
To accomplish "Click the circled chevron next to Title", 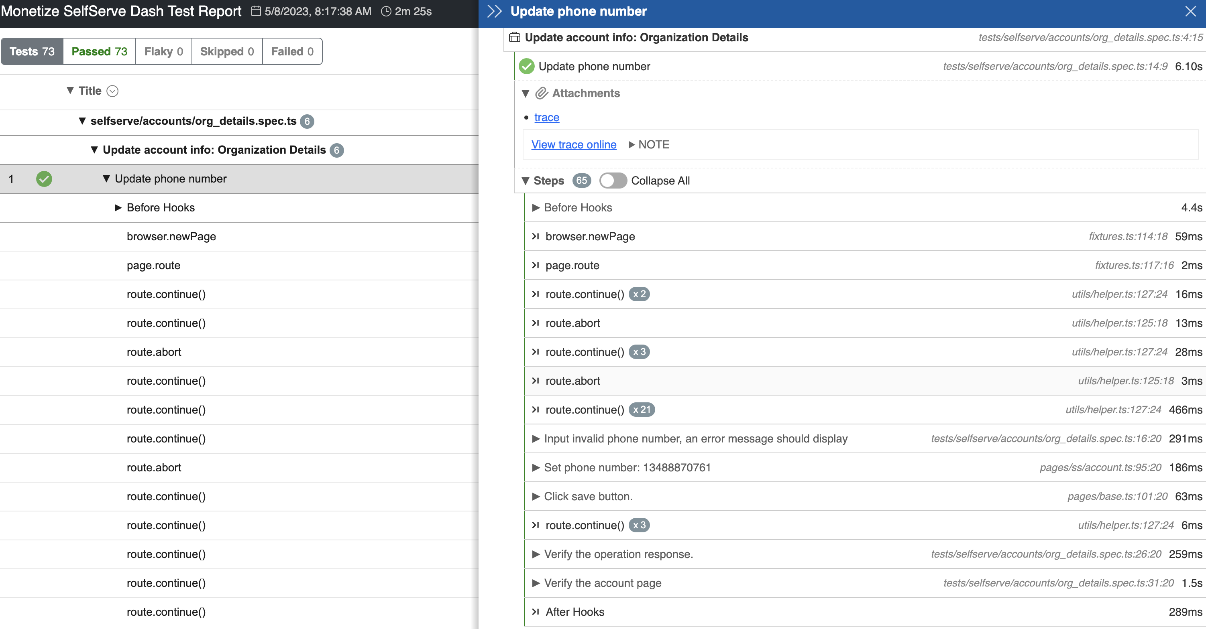I will pyautogui.click(x=112, y=91).
